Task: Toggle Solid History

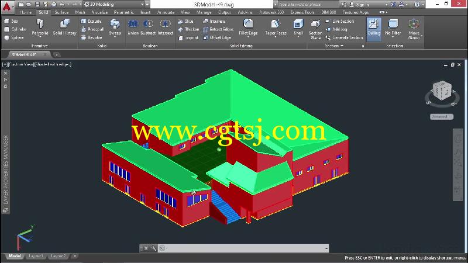Action: click(64, 27)
